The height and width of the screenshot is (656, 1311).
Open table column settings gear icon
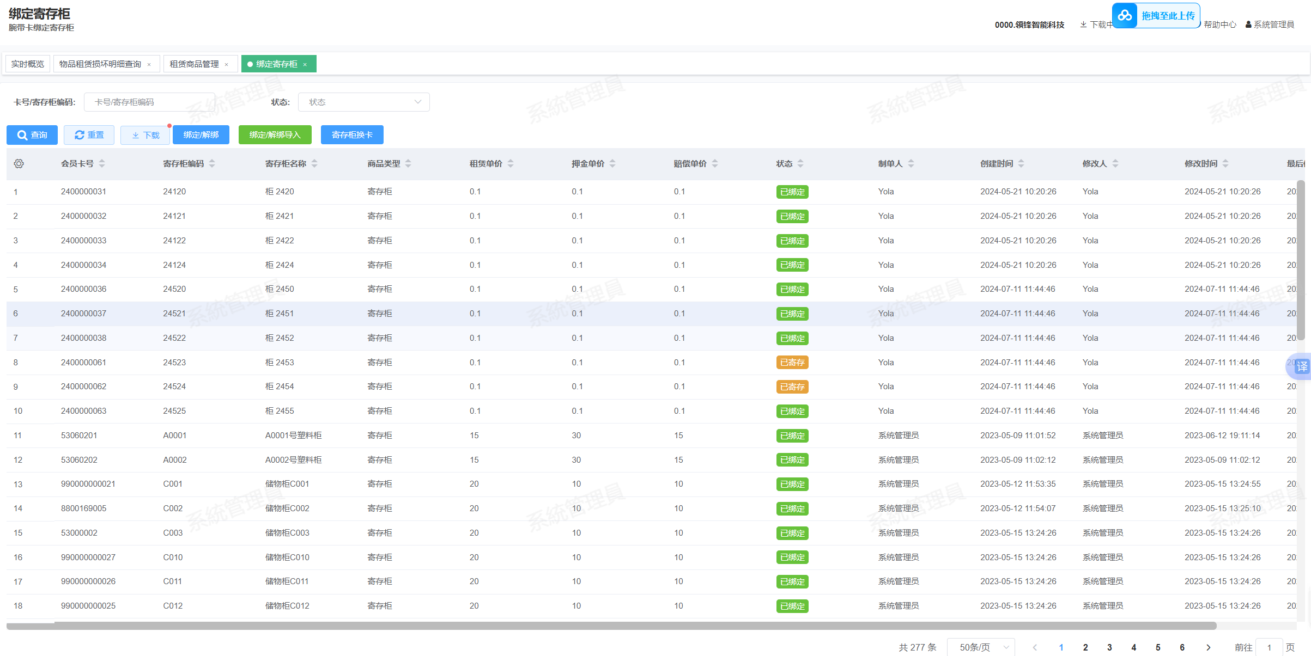[19, 163]
